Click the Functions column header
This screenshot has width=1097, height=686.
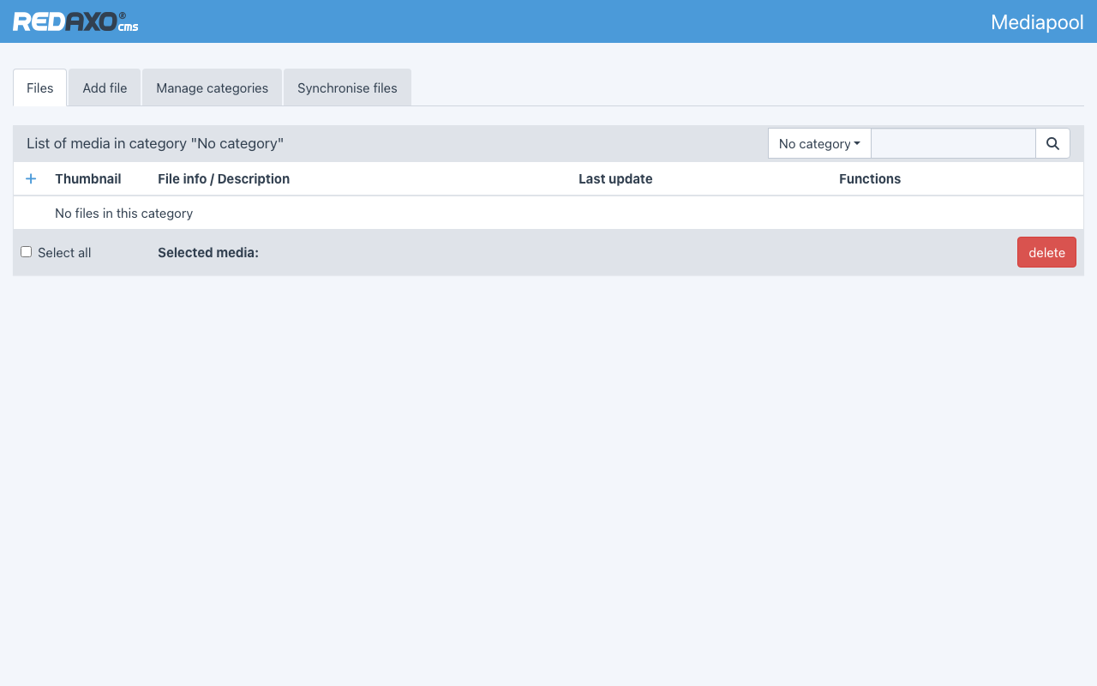(x=870, y=178)
